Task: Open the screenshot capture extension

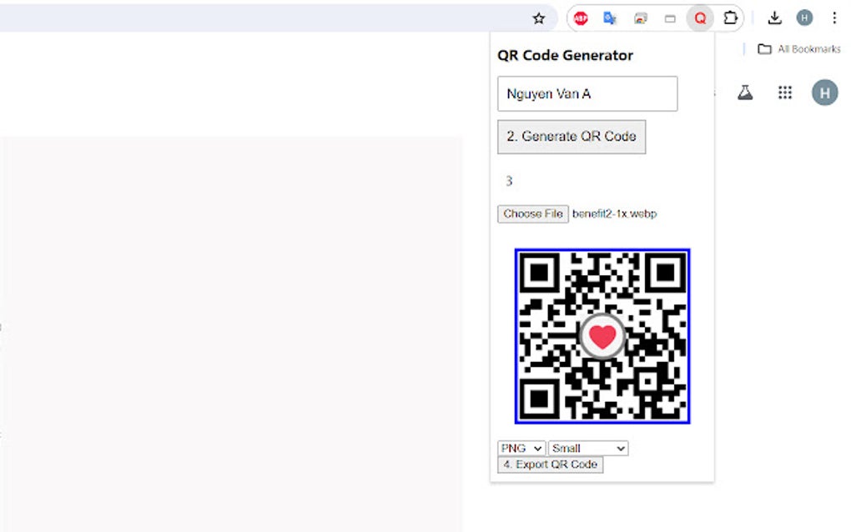Action: click(640, 18)
